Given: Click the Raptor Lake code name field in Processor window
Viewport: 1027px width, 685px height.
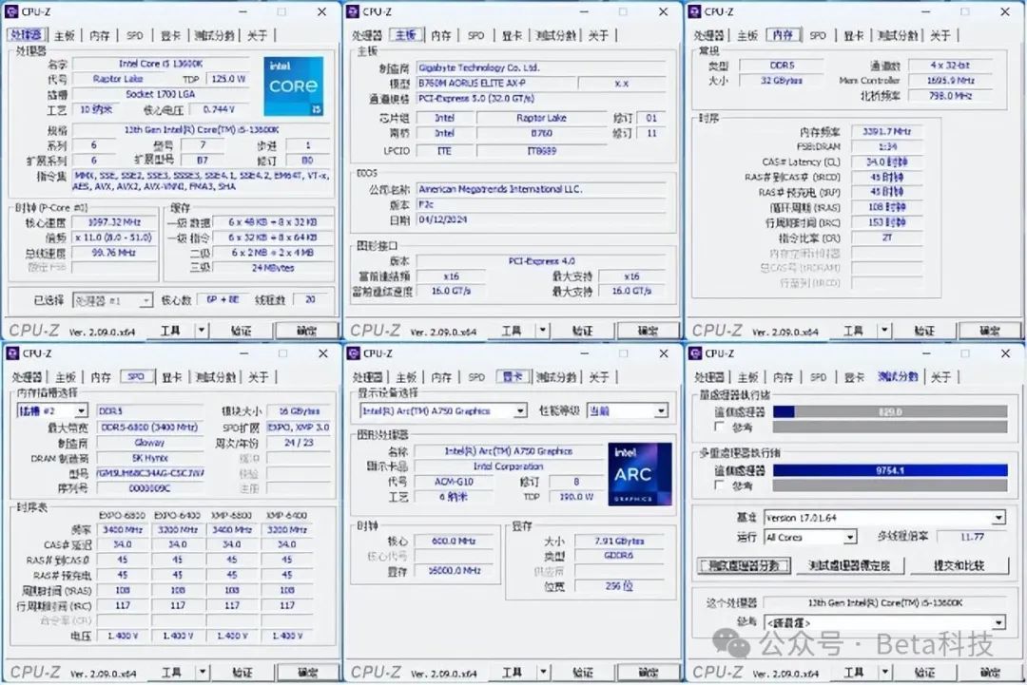Looking at the screenshot, I should pyautogui.click(x=117, y=79).
